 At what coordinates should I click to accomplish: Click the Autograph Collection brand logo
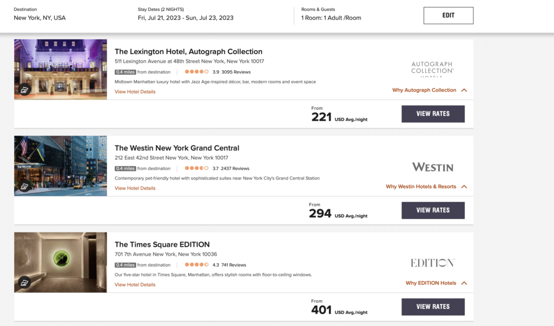(x=432, y=69)
